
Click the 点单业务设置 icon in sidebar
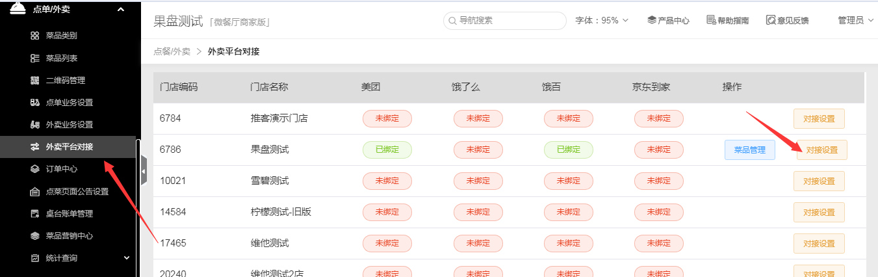coord(35,103)
